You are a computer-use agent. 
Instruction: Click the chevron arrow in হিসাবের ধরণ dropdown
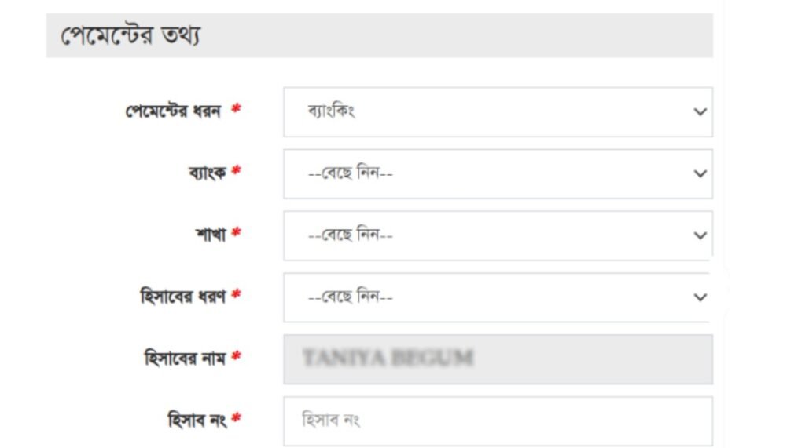point(700,297)
